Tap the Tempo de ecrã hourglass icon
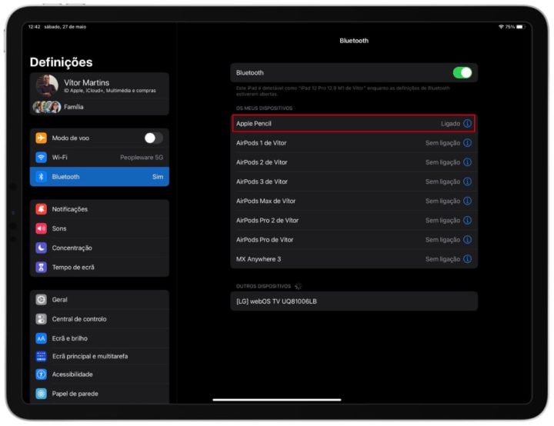Screen dimensions: 554x426 [x=41, y=267]
